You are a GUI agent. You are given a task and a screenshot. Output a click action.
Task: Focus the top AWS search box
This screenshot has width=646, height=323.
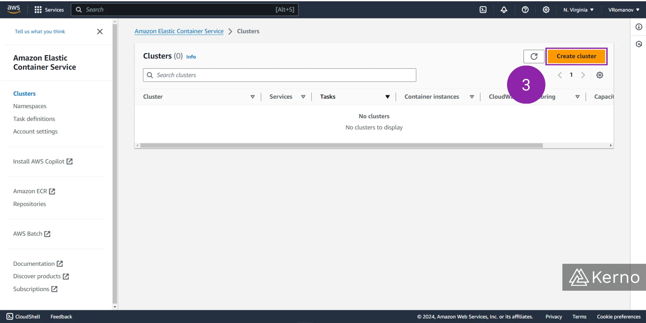tap(184, 10)
